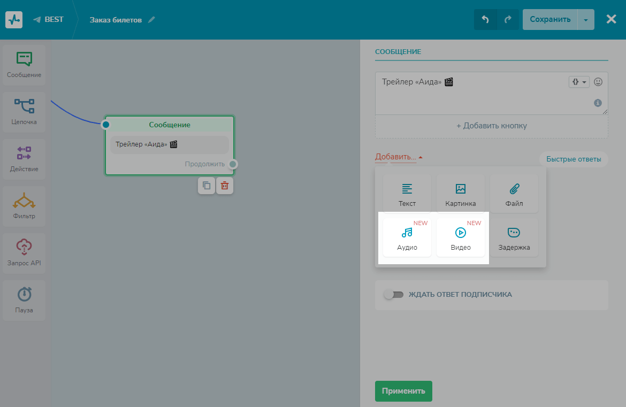Click the Применить button

pyautogui.click(x=403, y=391)
